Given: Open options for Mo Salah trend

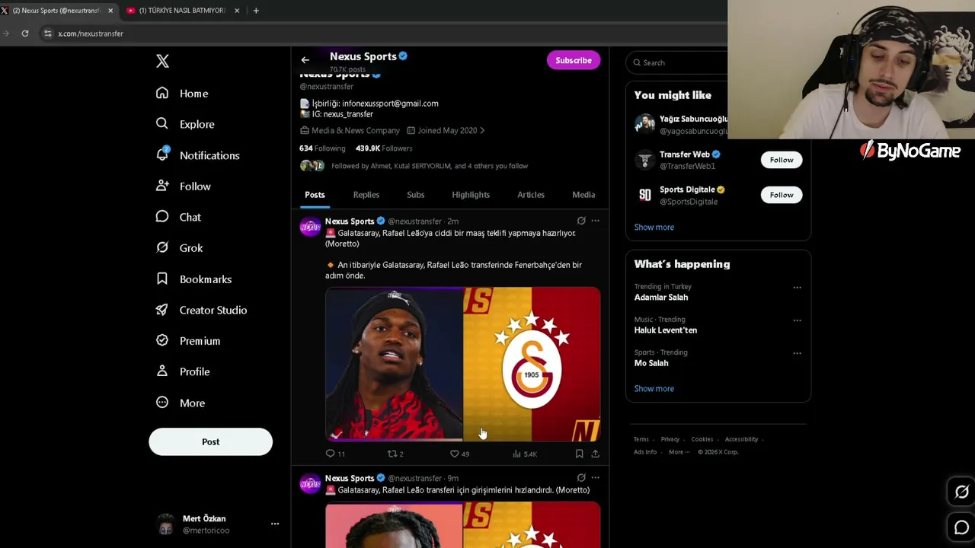Looking at the screenshot, I should click(x=797, y=353).
